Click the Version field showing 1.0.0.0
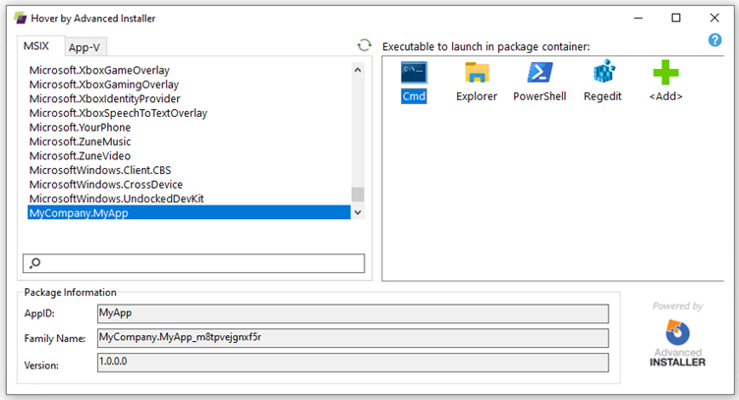 coord(353,363)
